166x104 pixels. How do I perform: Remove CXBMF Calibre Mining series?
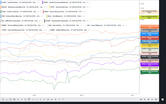click(x=91, y=30)
